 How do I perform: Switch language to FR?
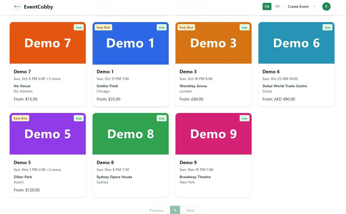pyautogui.click(x=277, y=6)
